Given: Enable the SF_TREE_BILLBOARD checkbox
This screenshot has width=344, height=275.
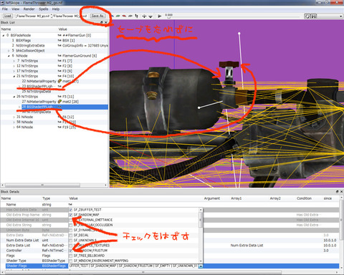Looking at the screenshot, I should (70, 256).
